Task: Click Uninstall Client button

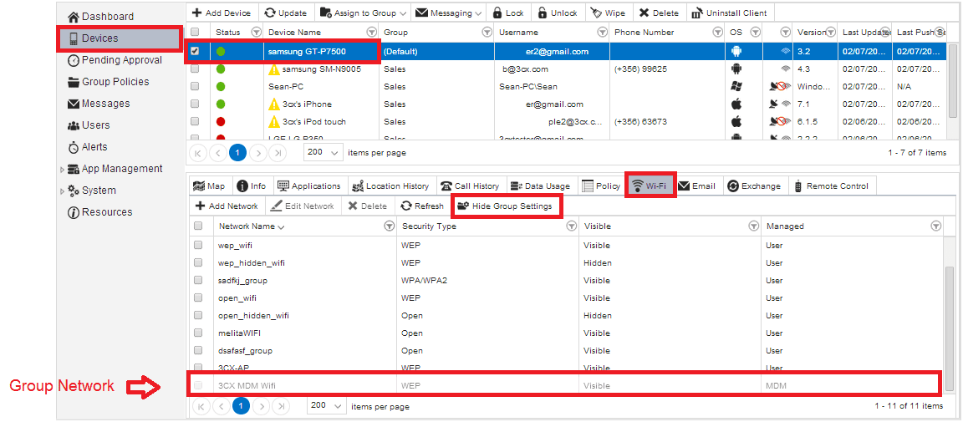Action: point(729,13)
